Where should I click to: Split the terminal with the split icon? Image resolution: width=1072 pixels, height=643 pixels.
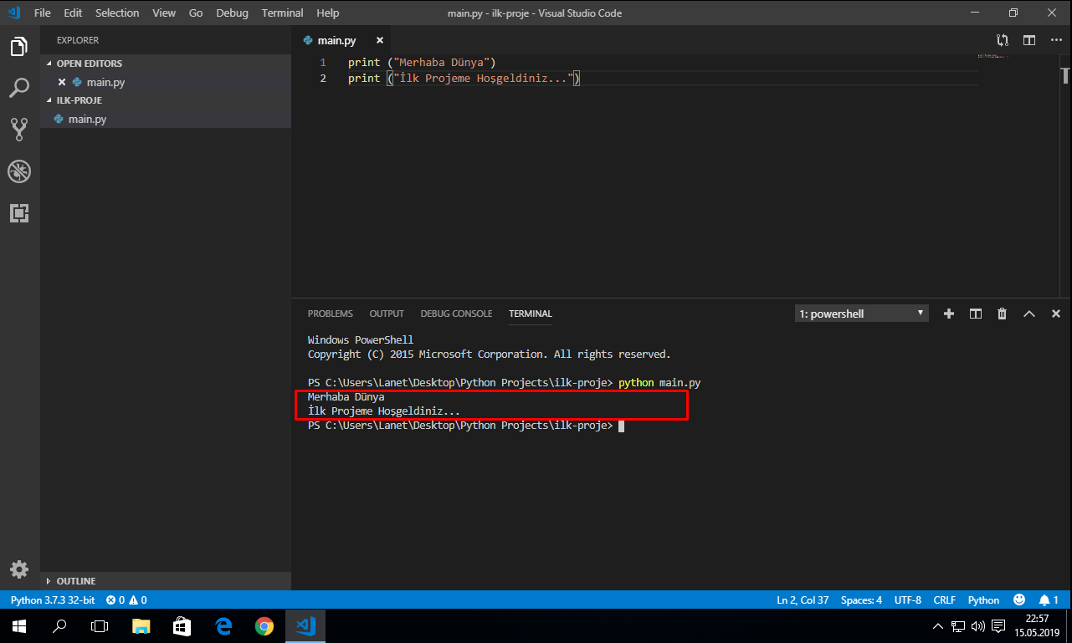(975, 313)
